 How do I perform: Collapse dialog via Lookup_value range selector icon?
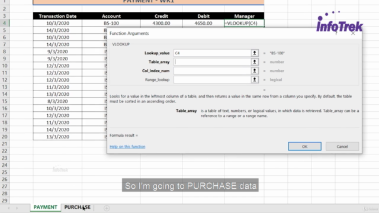[255, 53]
